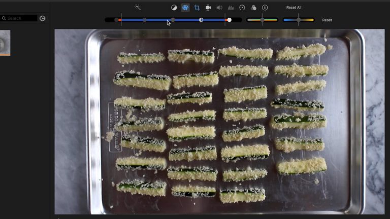The image size is (390, 219).
Task: Click the Reset All button
Action: [294, 8]
